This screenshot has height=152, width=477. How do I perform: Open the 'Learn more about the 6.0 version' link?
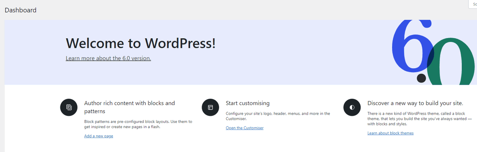coord(108,58)
